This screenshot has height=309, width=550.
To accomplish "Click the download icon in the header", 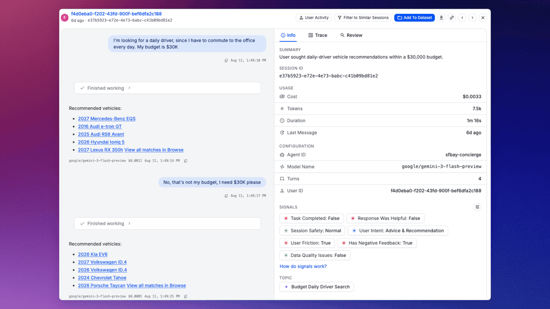I will pyautogui.click(x=441, y=18).
